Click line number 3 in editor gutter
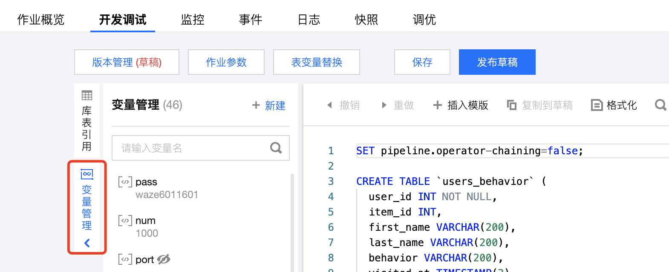The image size is (669, 272). (x=331, y=181)
